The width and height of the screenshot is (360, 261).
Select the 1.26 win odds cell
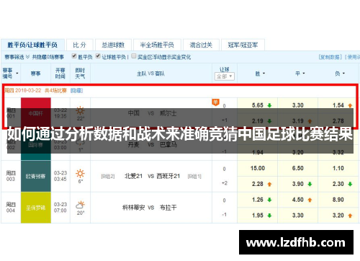tap(258, 200)
